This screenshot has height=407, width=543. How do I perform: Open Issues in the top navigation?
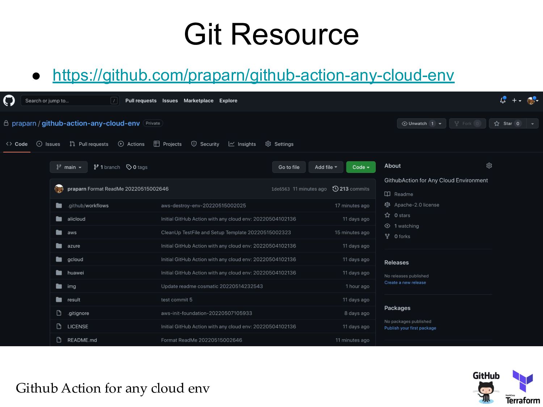pyautogui.click(x=170, y=101)
